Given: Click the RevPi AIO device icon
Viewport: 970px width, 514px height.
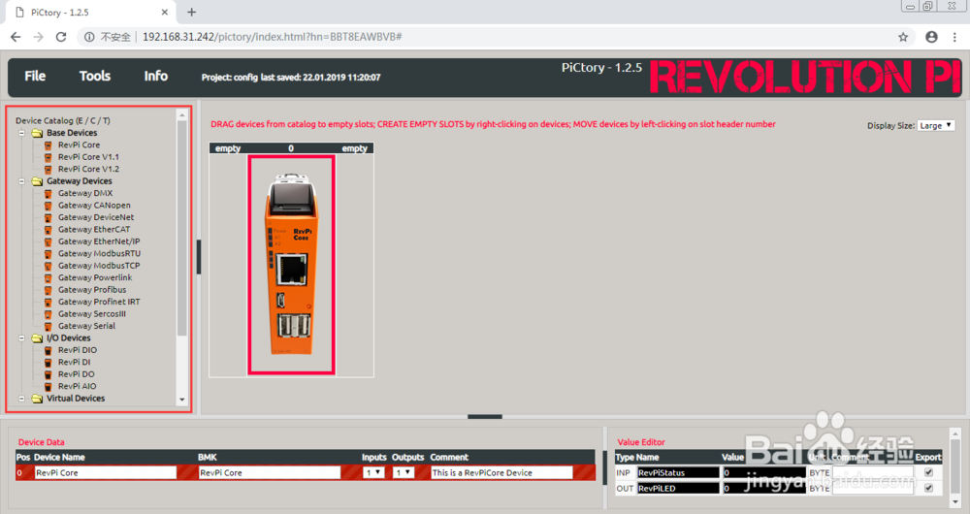Looking at the screenshot, I should 48,387.
